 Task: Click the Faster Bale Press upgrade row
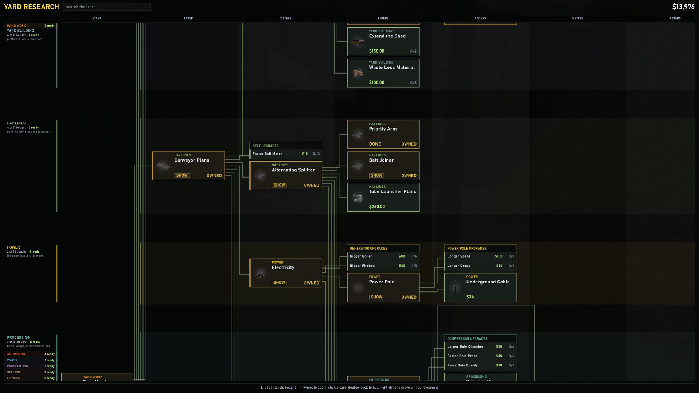480,356
